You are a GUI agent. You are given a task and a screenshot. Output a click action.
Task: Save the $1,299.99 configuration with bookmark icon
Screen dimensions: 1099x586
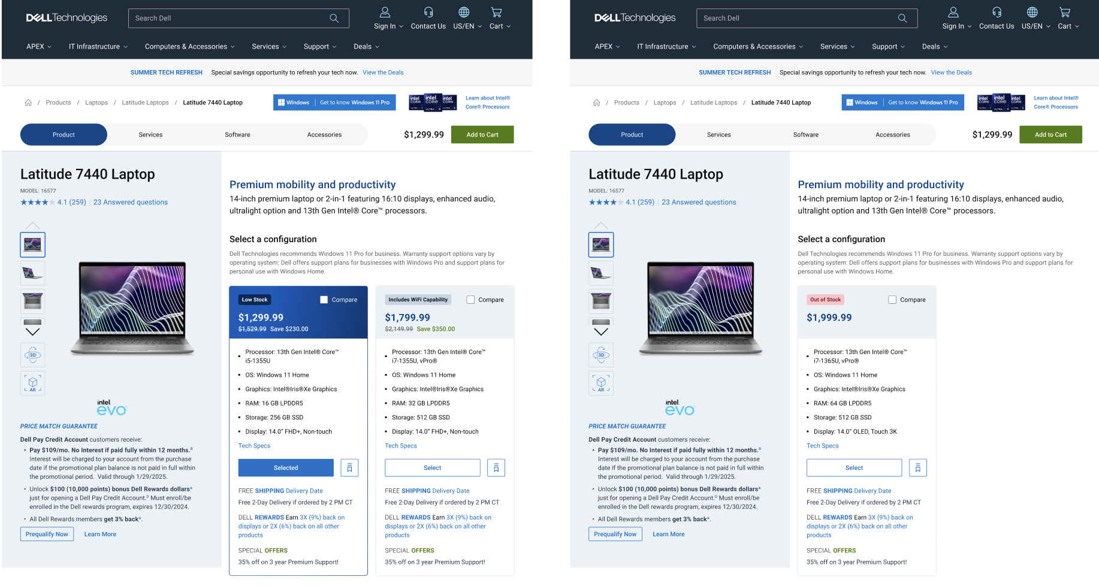pyautogui.click(x=349, y=468)
